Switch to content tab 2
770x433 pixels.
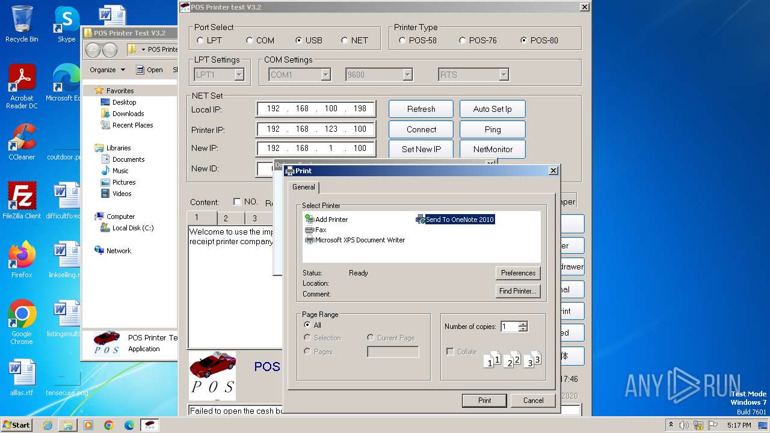pos(226,218)
